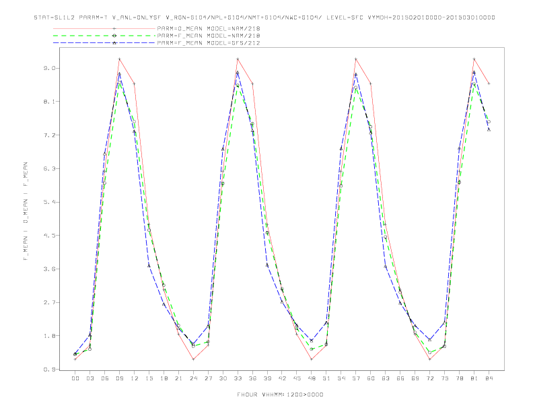Click x-axis tick label 27
Viewport: 533px width, 412px height.
209,378
